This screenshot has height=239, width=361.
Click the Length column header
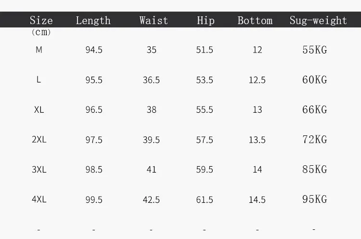(x=93, y=21)
